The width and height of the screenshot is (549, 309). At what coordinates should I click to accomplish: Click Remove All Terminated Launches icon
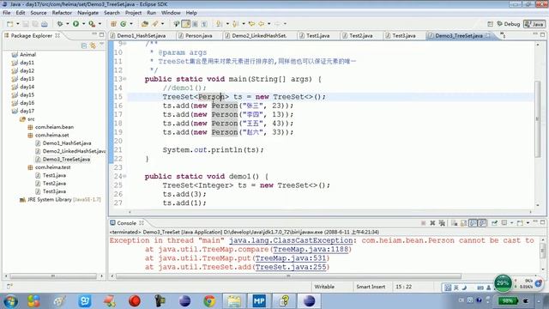[x=442, y=223]
